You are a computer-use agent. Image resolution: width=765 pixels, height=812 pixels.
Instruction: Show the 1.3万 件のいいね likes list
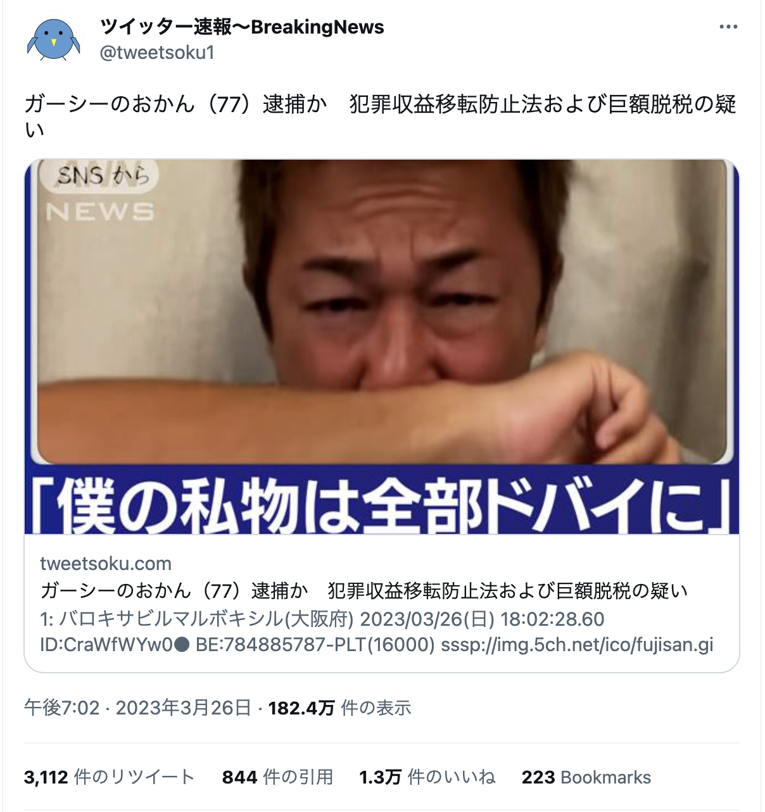427,777
